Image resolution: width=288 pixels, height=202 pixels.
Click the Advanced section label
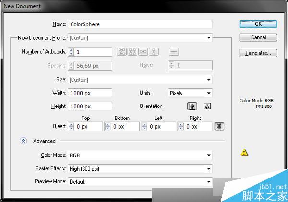(44, 141)
